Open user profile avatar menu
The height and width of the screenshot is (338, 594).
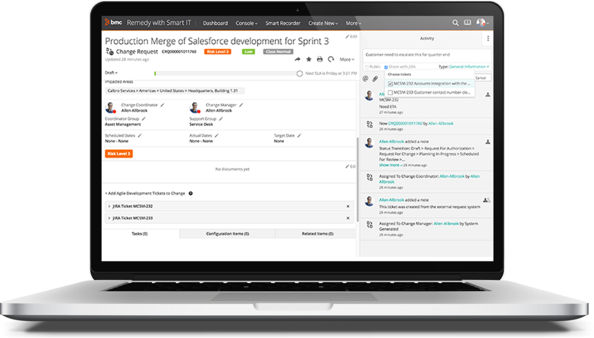[483, 23]
